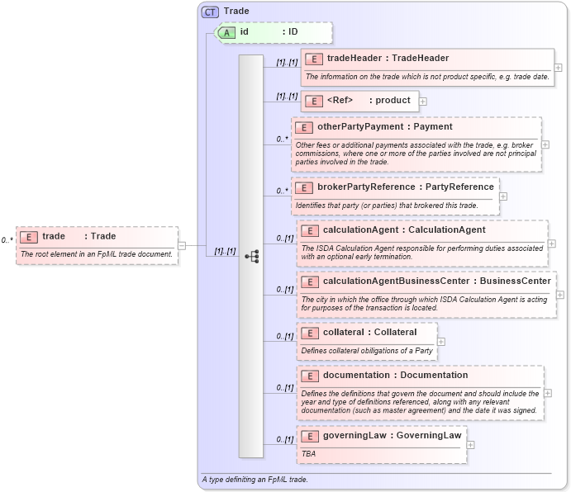The height and width of the screenshot is (492, 571).
Task: Click the 0..[1] cardinality before documentation
Action: tap(285, 388)
